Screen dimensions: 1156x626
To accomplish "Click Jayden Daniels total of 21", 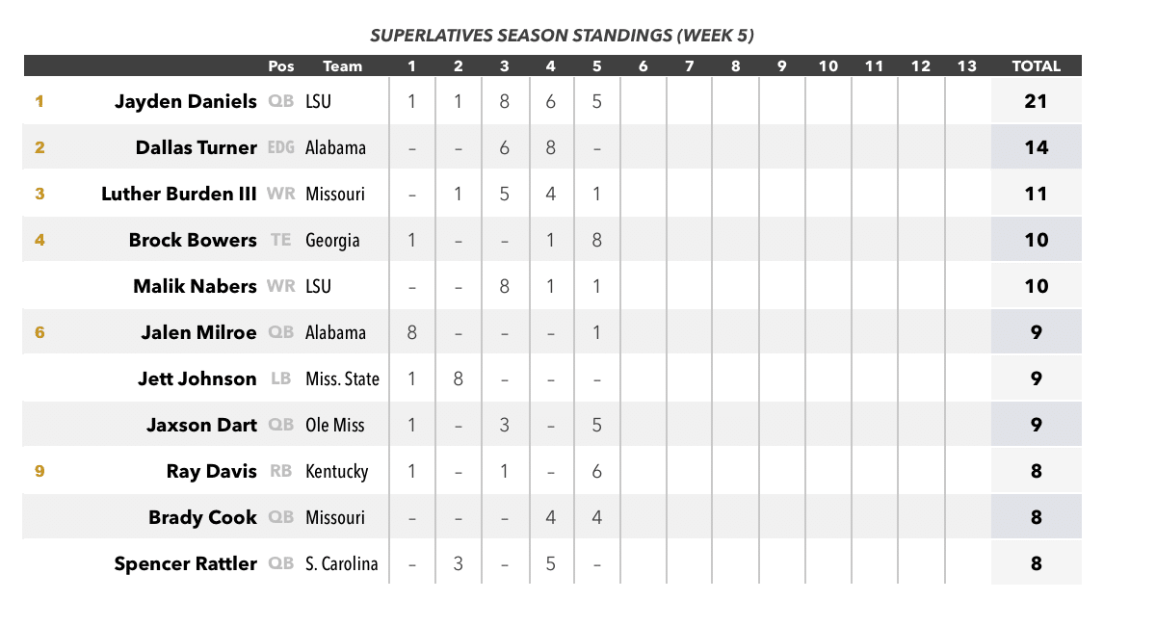I will 1036,101.
